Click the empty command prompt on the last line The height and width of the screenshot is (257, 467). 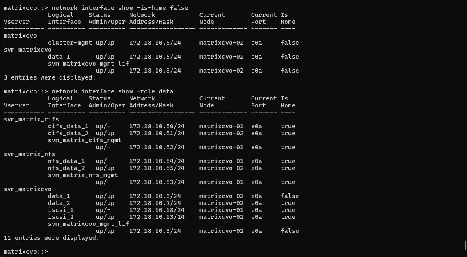[26, 252]
